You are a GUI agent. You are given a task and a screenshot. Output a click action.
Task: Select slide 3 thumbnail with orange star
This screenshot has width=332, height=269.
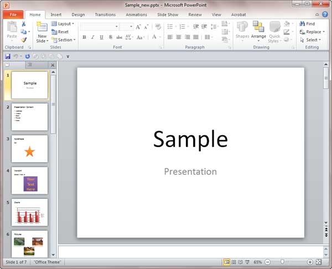coord(29,149)
